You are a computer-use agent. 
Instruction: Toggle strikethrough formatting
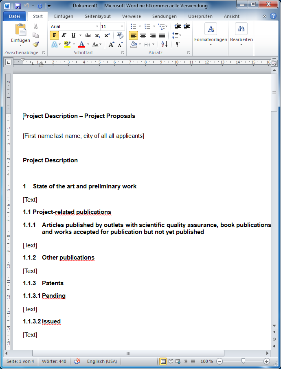pyautogui.click(x=88, y=35)
